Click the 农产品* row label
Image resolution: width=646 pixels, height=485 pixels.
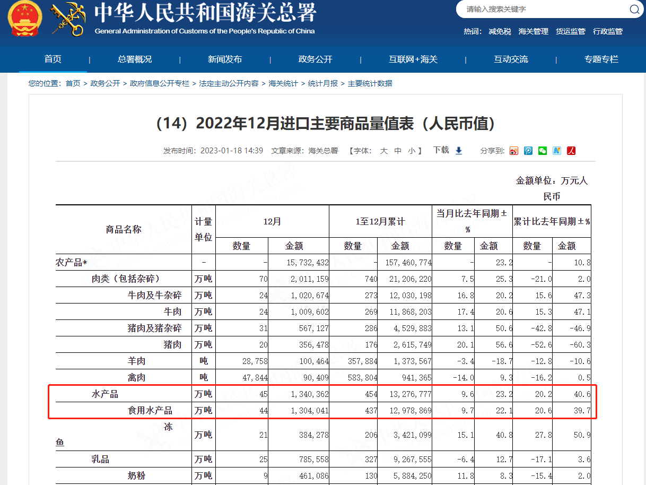[x=72, y=263]
